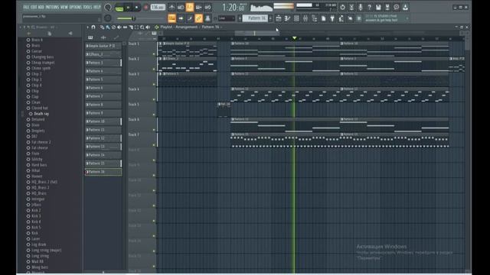Open the Playlist view icon
The height and width of the screenshot is (275, 490).
click(x=279, y=18)
